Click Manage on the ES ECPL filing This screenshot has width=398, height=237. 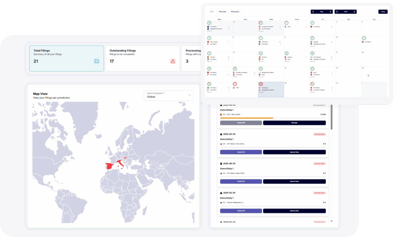(x=294, y=123)
